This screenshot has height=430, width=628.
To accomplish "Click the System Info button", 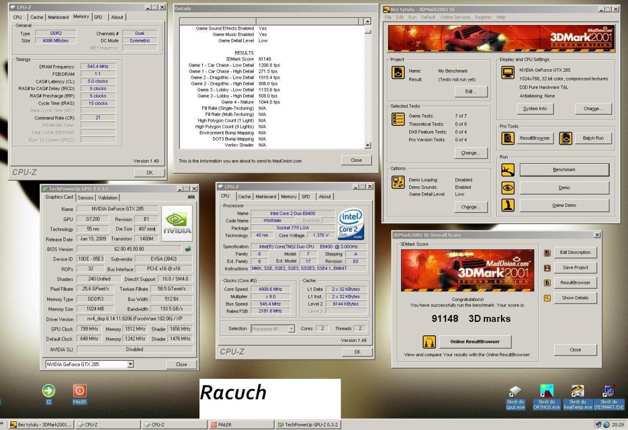I will (535, 109).
